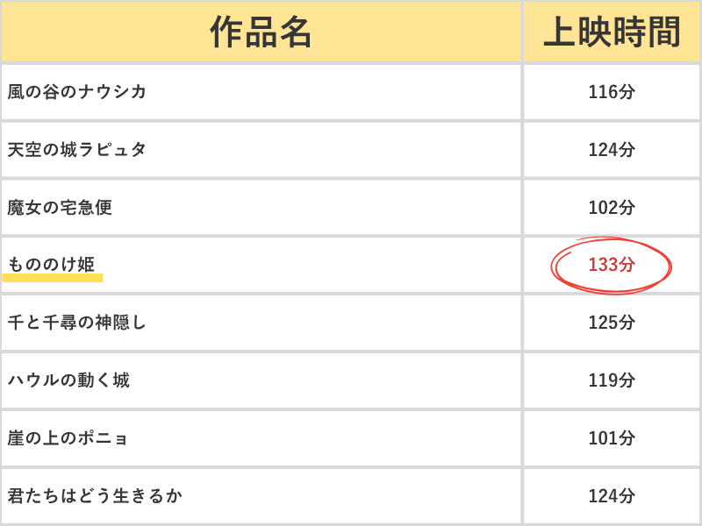Click the 124分 cell for 君たちはどう生きるか
Viewport: 702px width, 526px height.
point(612,495)
